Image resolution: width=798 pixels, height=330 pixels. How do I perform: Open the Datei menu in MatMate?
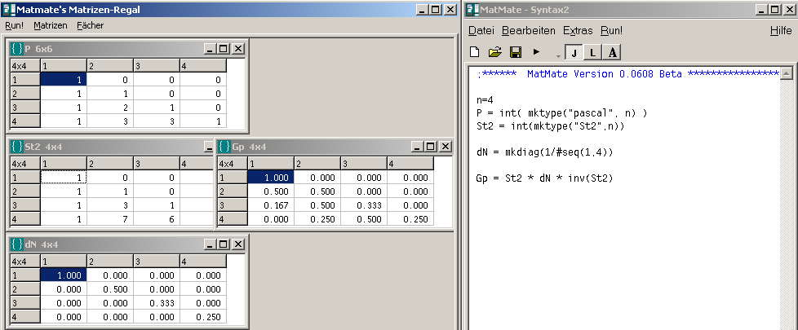click(x=481, y=30)
